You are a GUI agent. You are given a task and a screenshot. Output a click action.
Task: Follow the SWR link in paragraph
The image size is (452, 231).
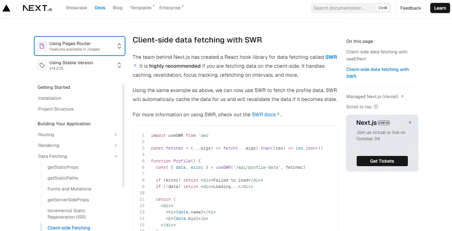[331, 57]
